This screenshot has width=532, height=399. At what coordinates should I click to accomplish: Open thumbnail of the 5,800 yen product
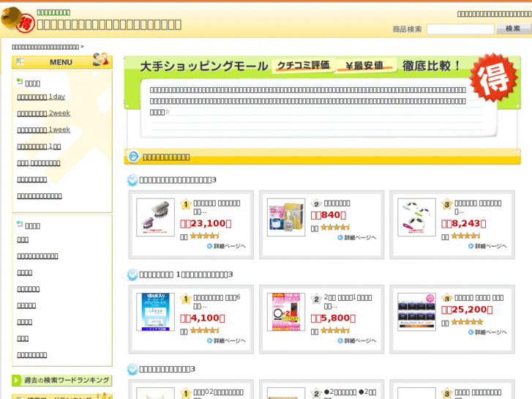(x=286, y=312)
